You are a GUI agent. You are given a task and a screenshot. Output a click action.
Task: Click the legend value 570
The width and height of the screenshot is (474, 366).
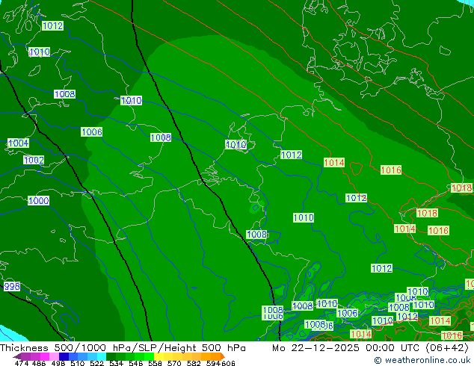pyautogui.click(x=174, y=363)
